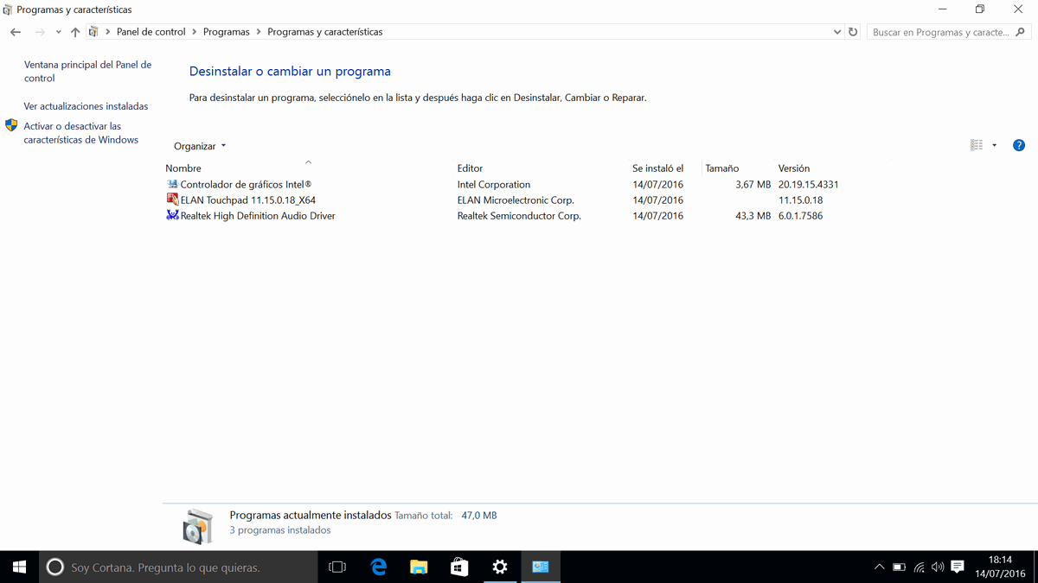Expand the address bar history dropdown
The height and width of the screenshot is (583, 1038).
836,32
